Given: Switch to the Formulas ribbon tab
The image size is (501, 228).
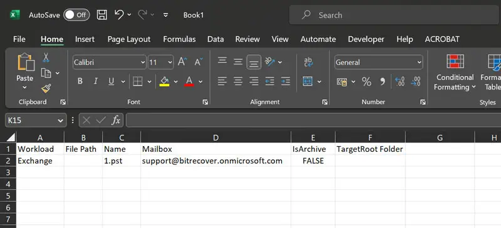Looking at the screenshot, I should pos(179,39).
